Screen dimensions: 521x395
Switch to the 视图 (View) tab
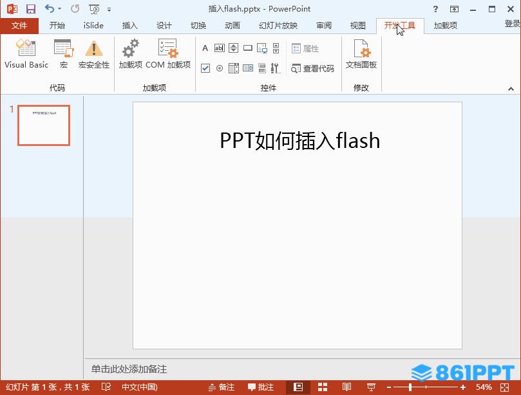tap(358, 26)
